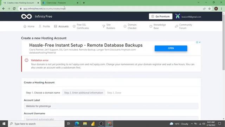Click the share icon in the address bar
Viewport: 225px width, 127px height.
coord(204,8)
